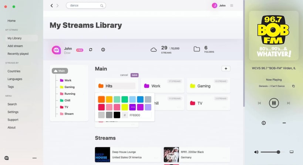This screenshot has height=165, width=303.
Task: Open My Library in sidebar
Action: pos(21,38)
